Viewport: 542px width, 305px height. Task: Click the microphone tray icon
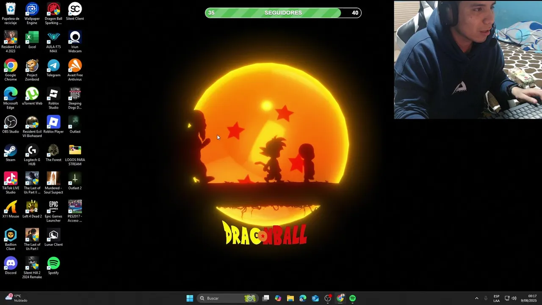click(x=486, y=298)
